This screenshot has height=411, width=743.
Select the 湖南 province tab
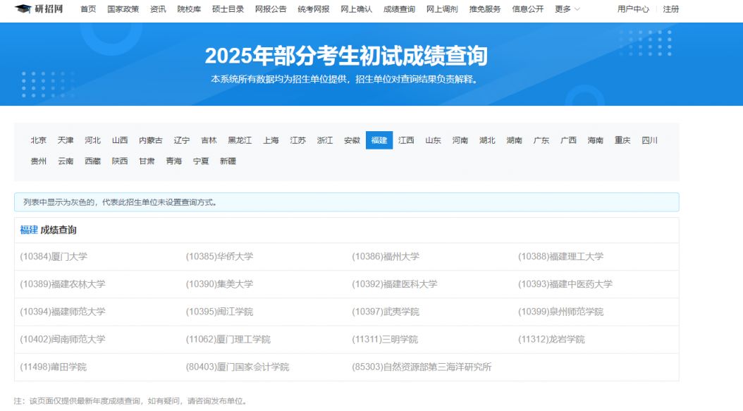[514, 140]
